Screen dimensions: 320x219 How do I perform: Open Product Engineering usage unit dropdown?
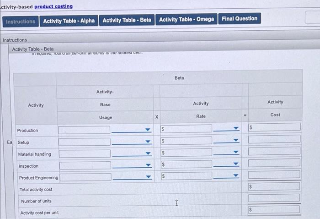(133, 177)
